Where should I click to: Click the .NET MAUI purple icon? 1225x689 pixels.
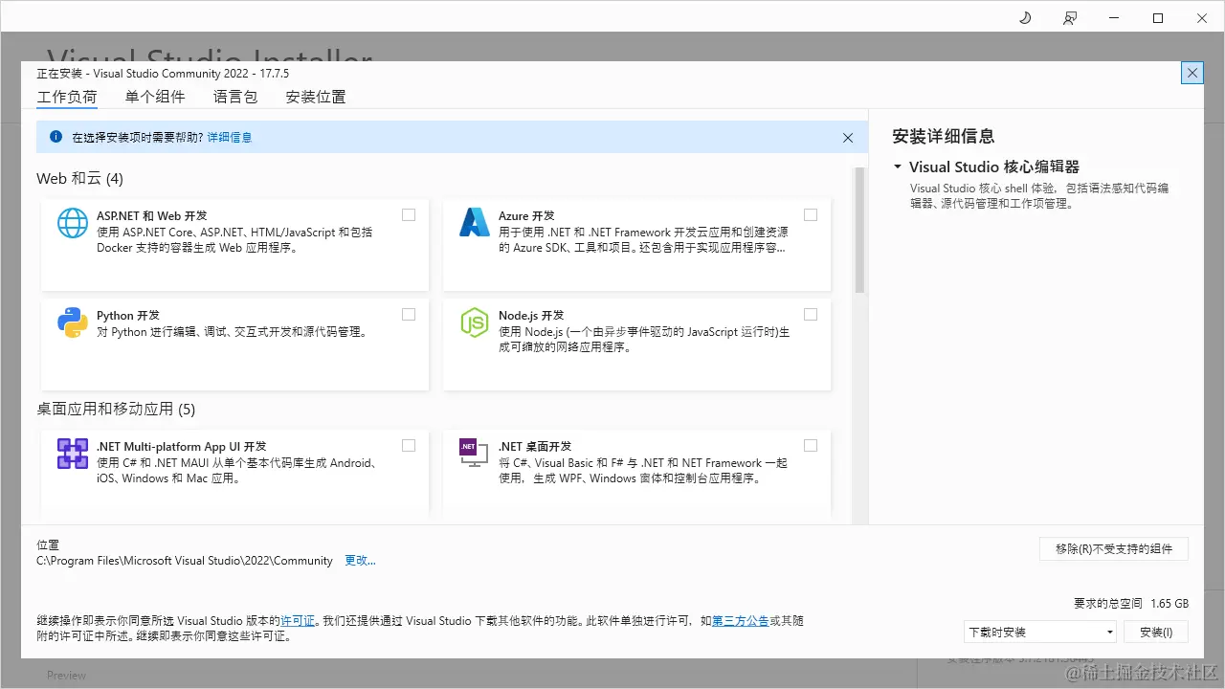(73, 454)
